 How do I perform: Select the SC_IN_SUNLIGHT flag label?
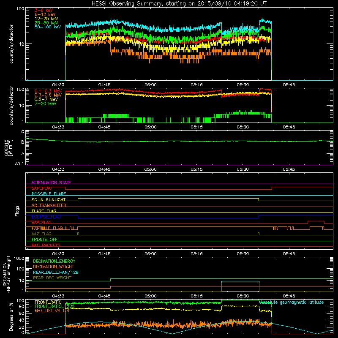point(49,199)
